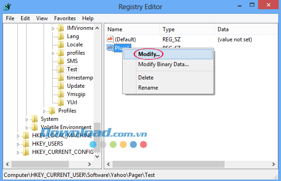Click the capitalized Profiles folder icon
Viewport: 281px width, 181px height.
(52, 111)
